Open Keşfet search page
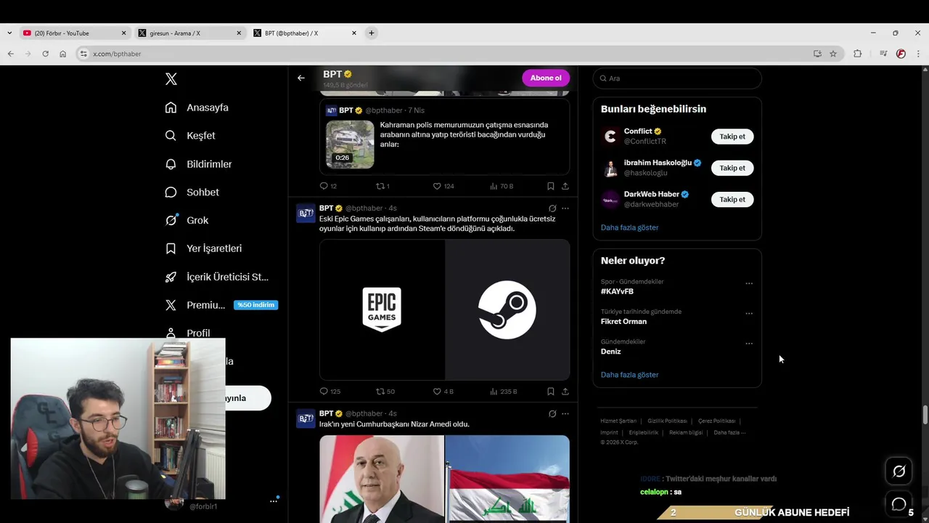 (190, 136)
